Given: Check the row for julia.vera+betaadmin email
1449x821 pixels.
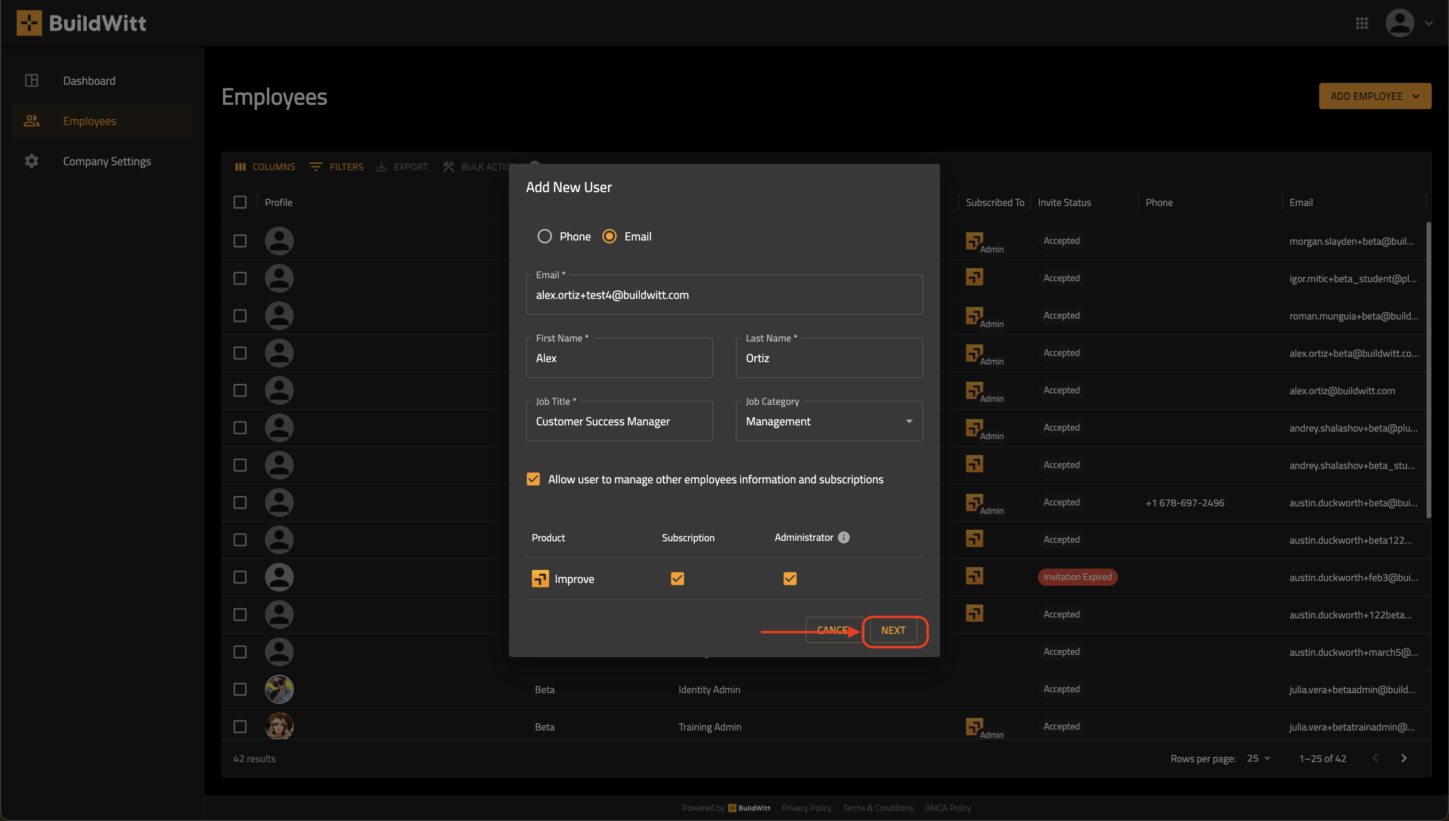Looking at the screenshot, I should (240, 689).
